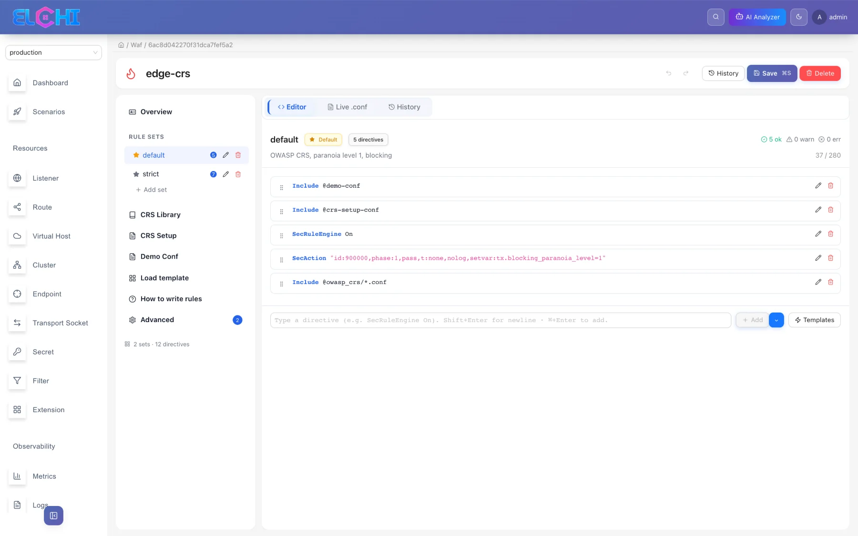
Task: Select the strict rule set
Action: (151, 174)
